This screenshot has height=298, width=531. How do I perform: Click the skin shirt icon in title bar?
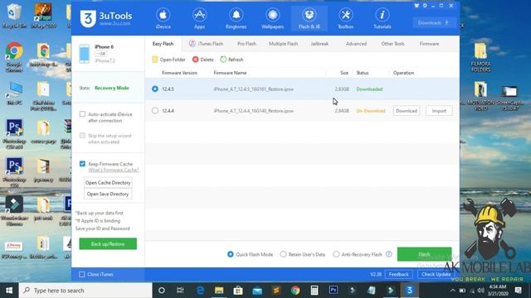pos(417,6)
